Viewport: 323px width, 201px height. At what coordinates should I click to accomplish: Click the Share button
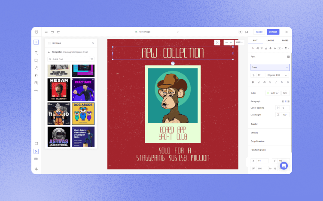coord(259,32)
